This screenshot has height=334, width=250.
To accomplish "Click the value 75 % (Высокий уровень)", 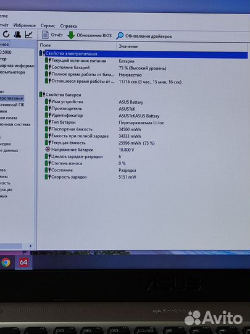I will [x=143, y=68].
